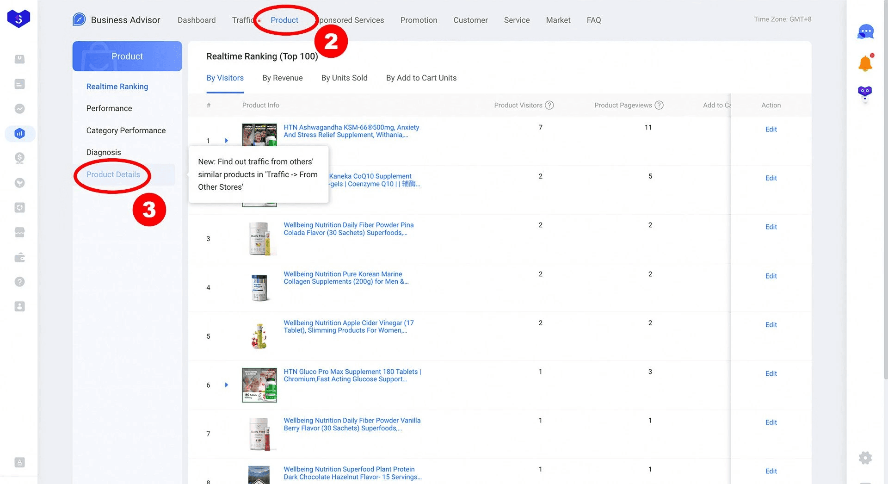Open Daily Fiber Powder Pina Colada link

(x=349, y=229)
